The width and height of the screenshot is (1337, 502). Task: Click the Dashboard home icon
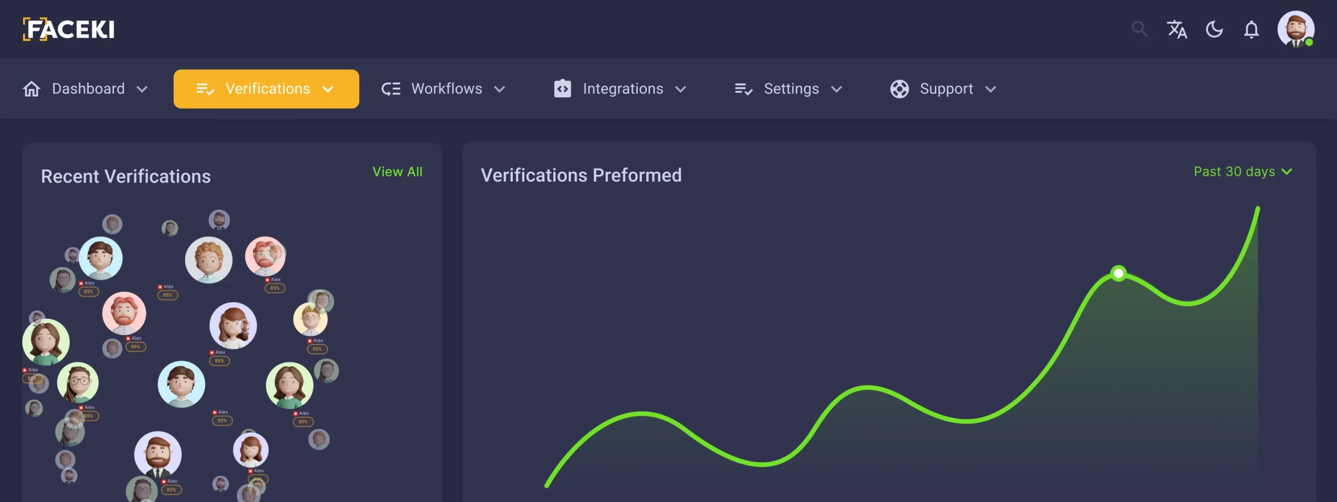pyautogui.click(x=31, y=89)
